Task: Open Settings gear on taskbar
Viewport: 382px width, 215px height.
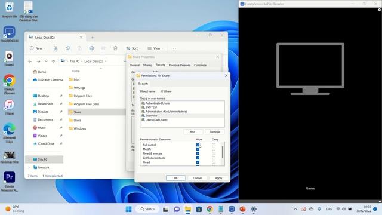Action: coord(254,209)
